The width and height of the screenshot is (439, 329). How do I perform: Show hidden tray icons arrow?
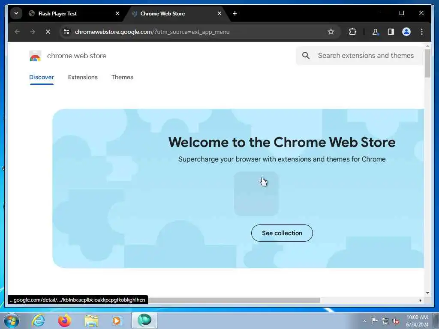click(x=364, y=321)
